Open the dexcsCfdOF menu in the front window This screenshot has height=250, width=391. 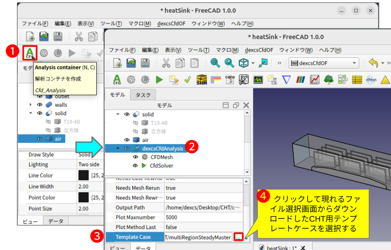tap(259, 50)
